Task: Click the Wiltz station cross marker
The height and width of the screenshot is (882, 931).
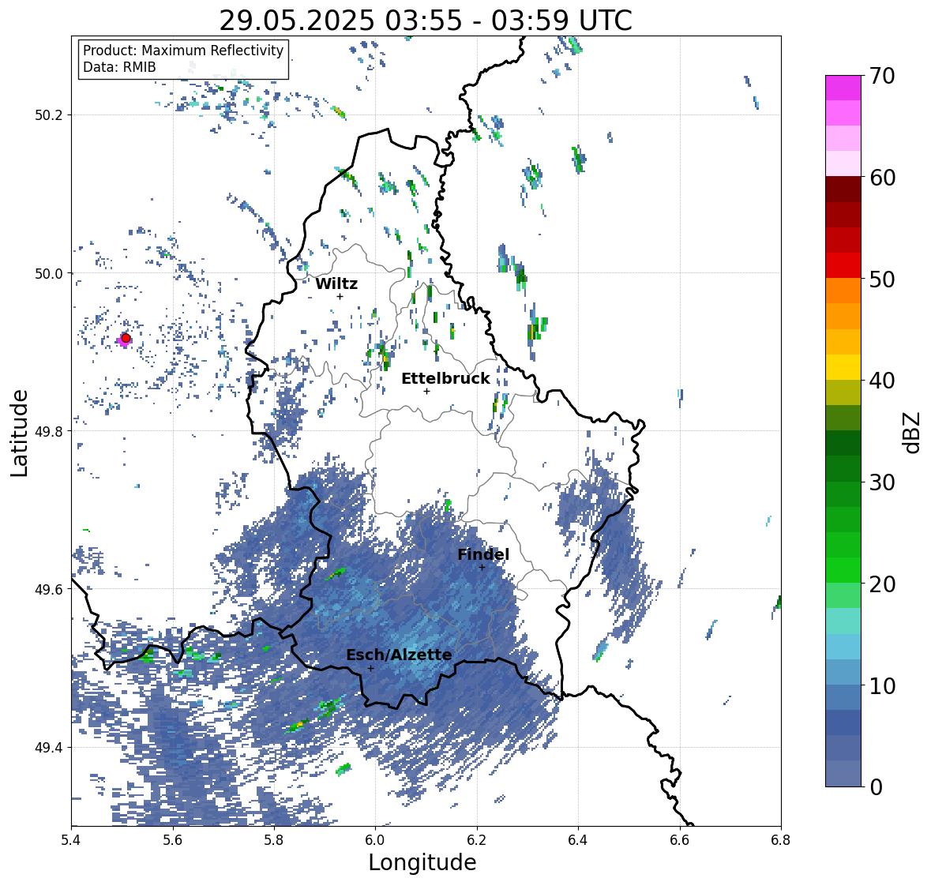Action: pyautogui.click(x=340, y=296)
